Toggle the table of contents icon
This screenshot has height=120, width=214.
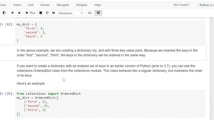coord(98,13)
